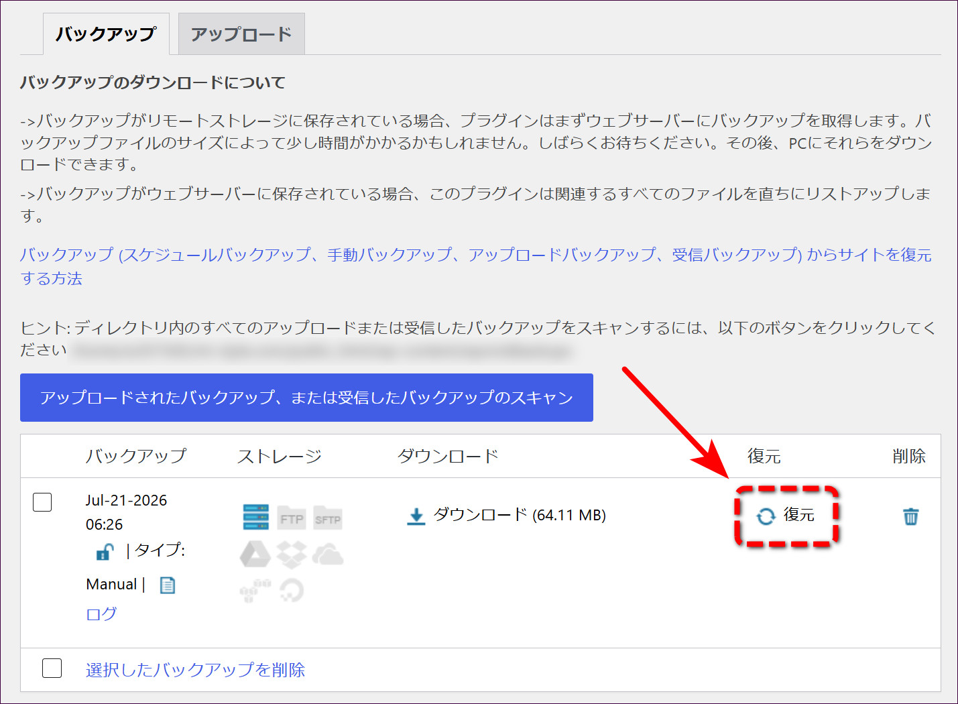Click the Amazon S3 cubes storage icon
958x704 pixels.
(x=255, y=591)
